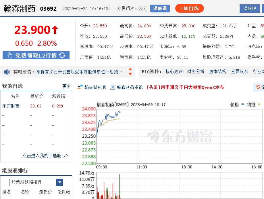The height and width of the screenshot is (199, 264).
Task: Click the speaker announcement icon
Action: [7, 72]
